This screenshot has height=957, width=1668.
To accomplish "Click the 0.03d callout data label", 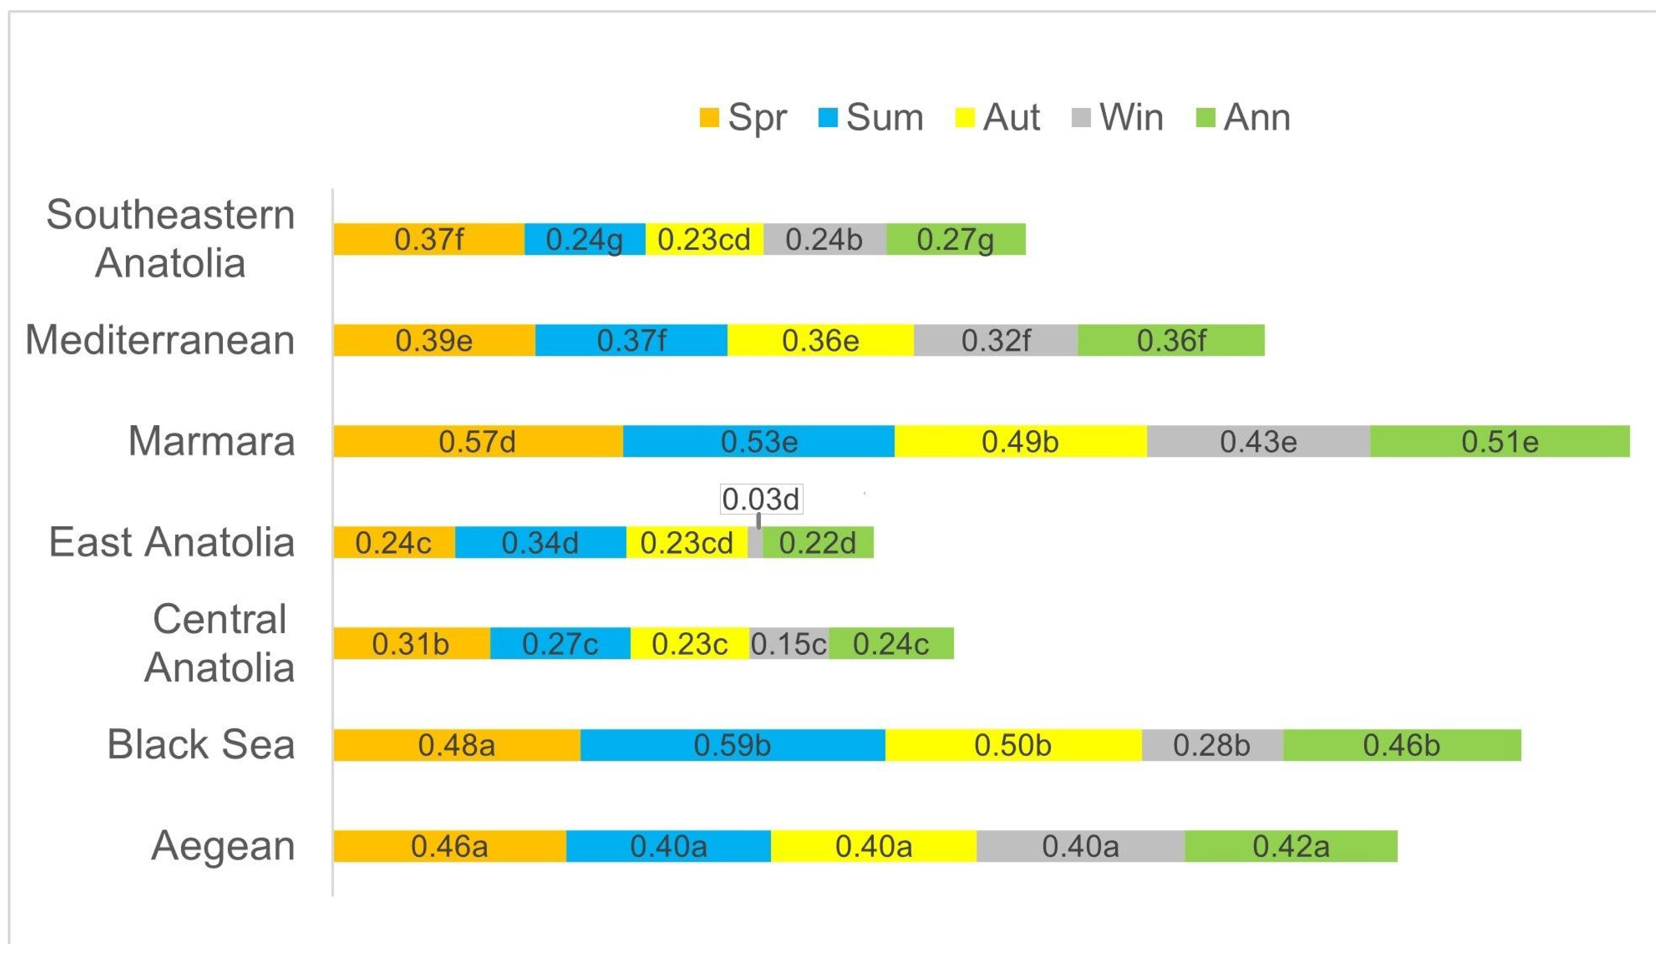I will [x=761, y=499].
